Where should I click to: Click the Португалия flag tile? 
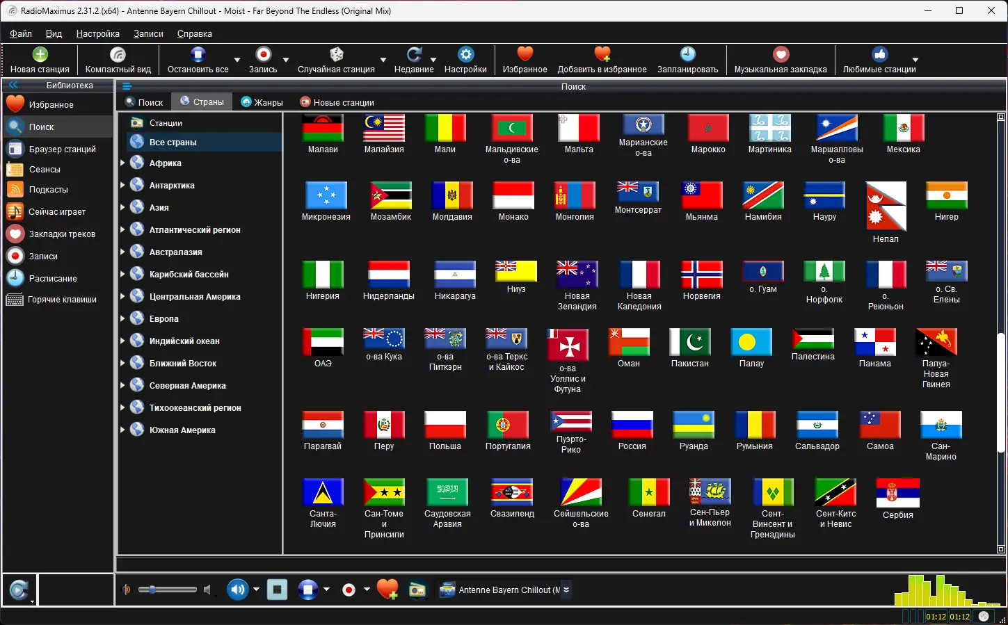tap(508, 431)
